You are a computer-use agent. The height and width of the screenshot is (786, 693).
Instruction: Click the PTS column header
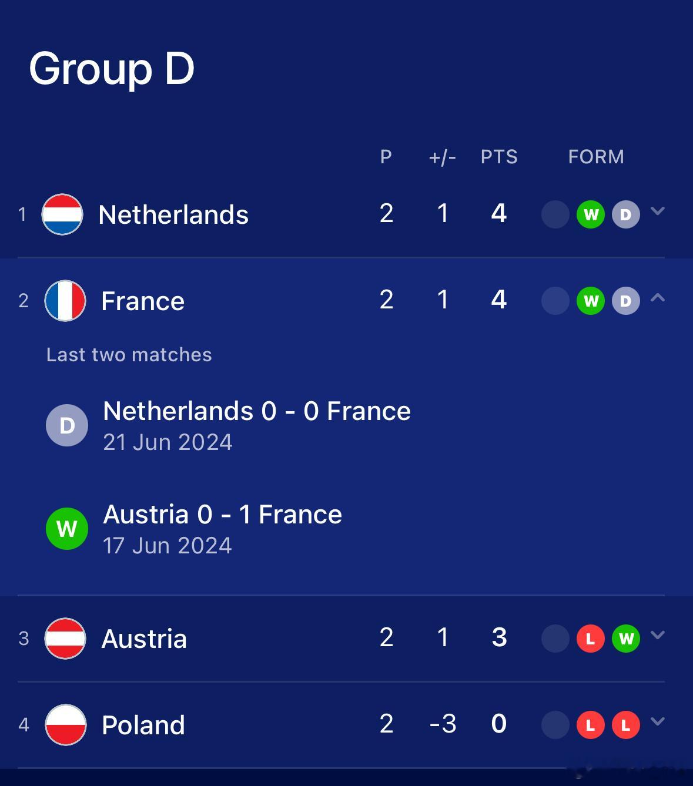(x=499, y=157)
